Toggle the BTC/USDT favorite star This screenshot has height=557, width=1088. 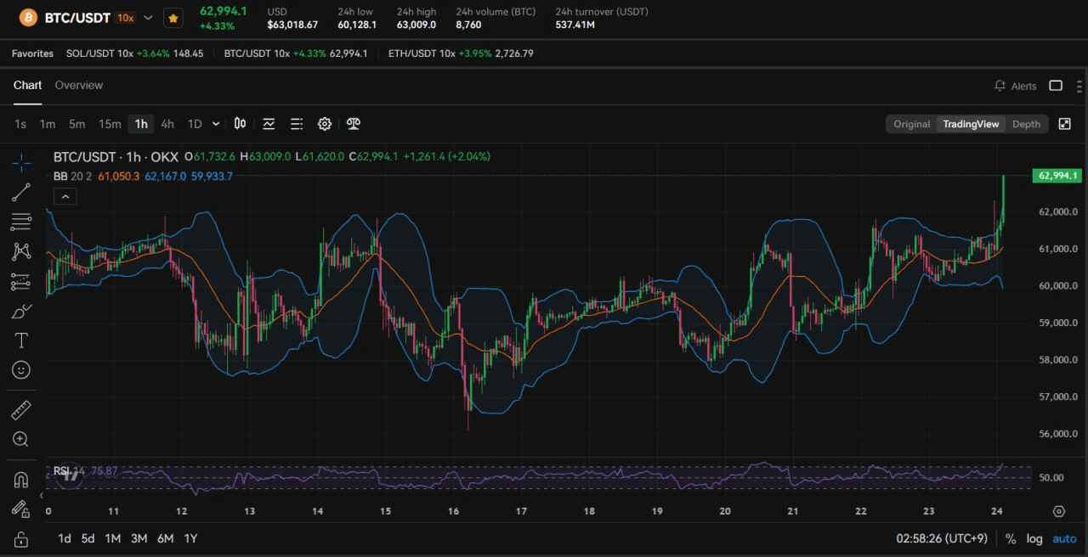tap(173, 17)
